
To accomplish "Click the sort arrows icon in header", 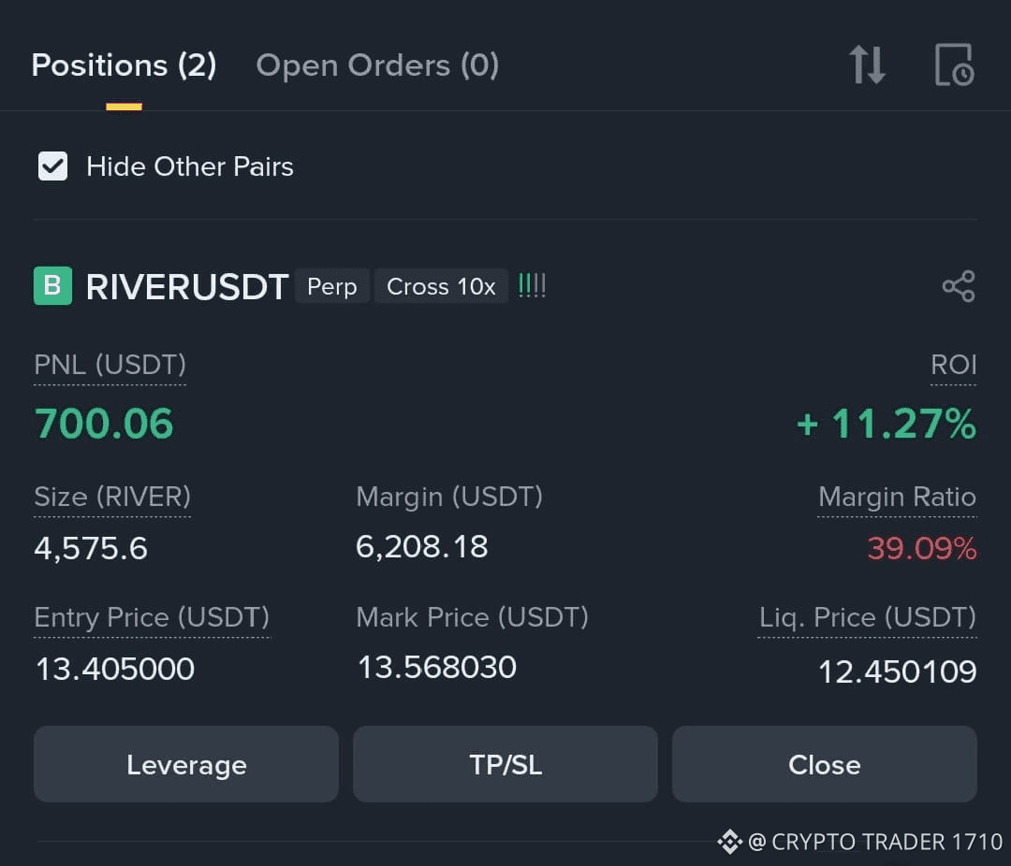I will [x=867, y=65].
